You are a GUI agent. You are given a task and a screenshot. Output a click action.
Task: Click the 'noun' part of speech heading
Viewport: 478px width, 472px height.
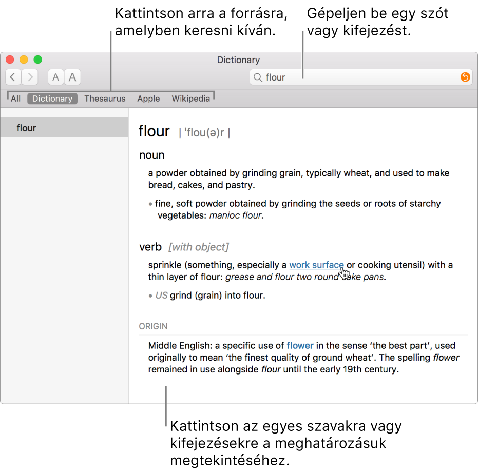(x=152, y=155)
